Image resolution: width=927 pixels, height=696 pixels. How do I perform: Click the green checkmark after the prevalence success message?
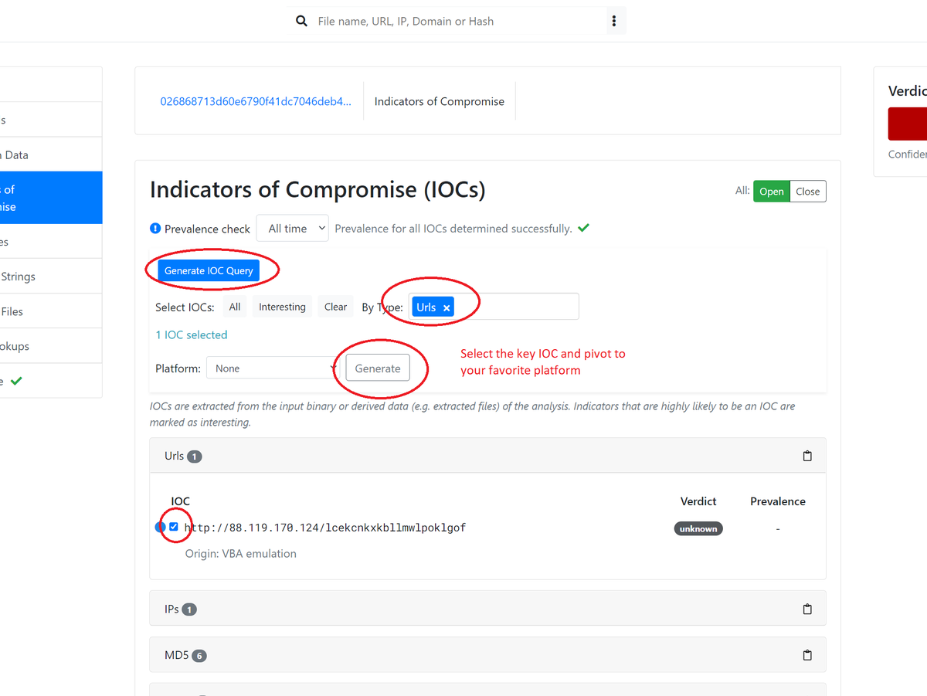[584, 228]
